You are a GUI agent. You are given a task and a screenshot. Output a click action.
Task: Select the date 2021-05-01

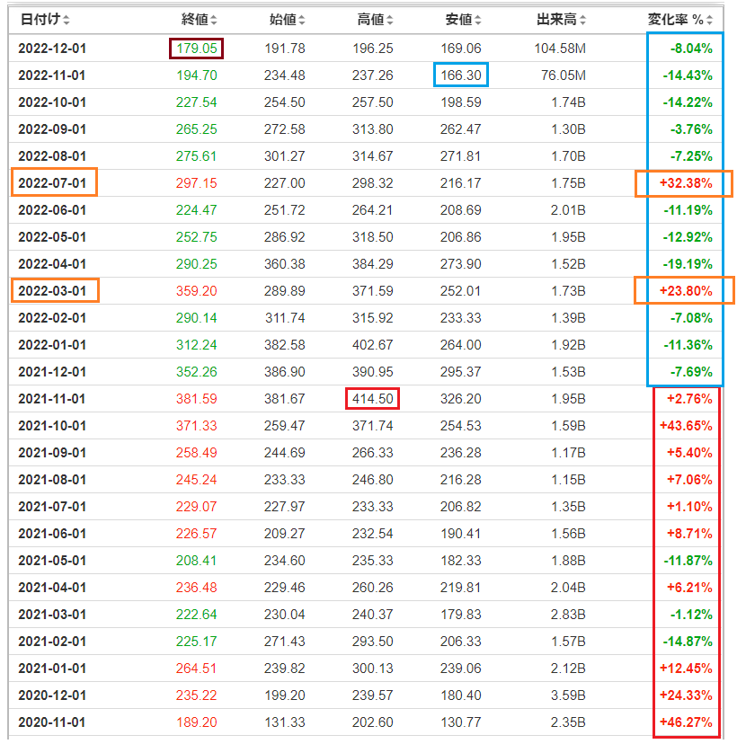52,561
